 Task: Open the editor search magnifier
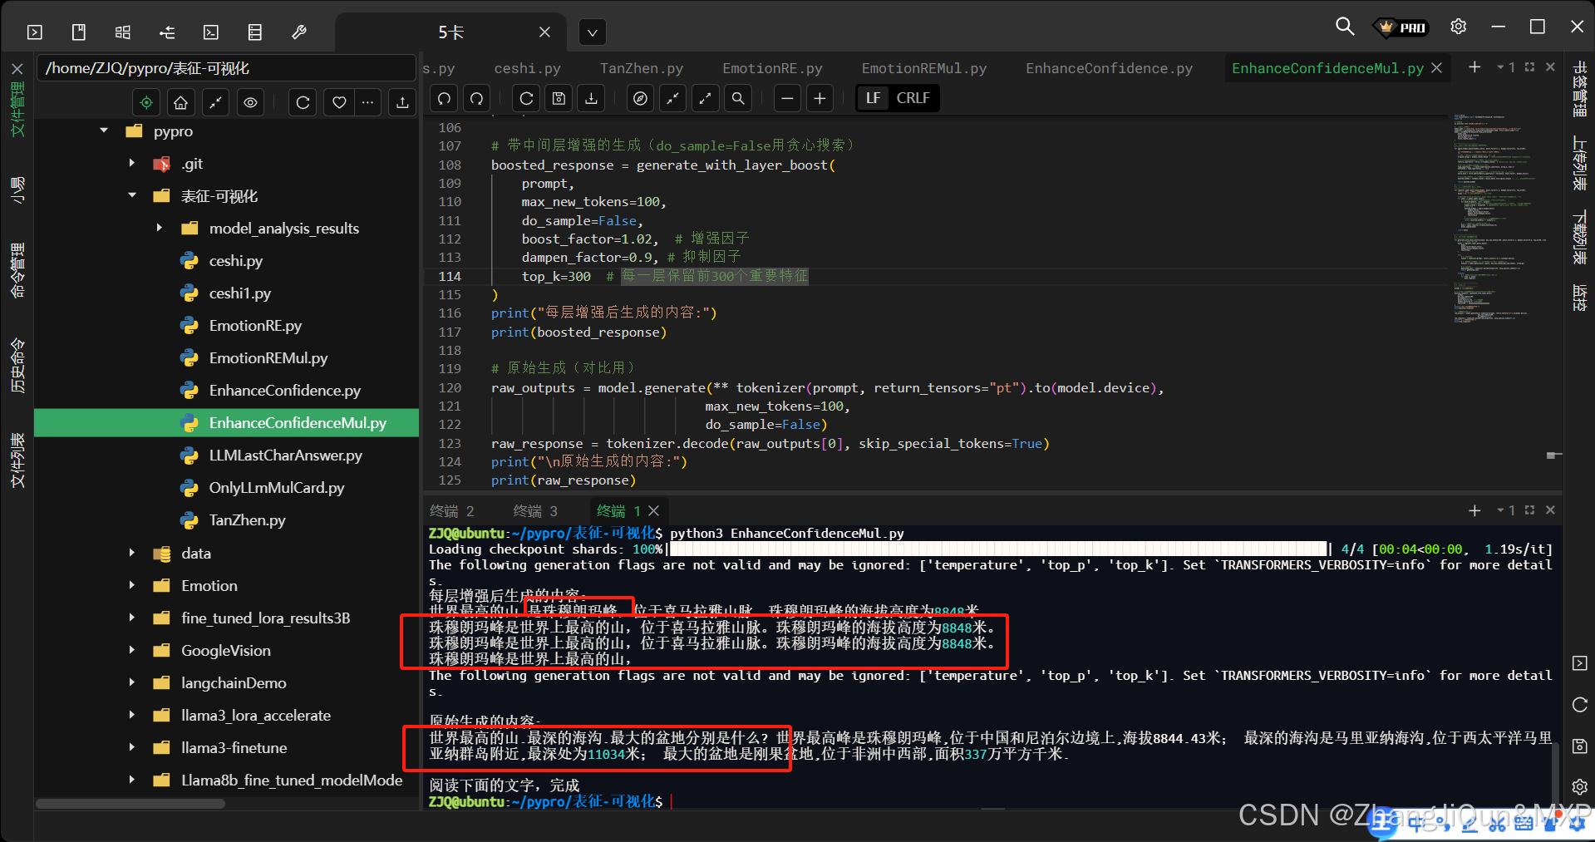click(x=737, y=98)
